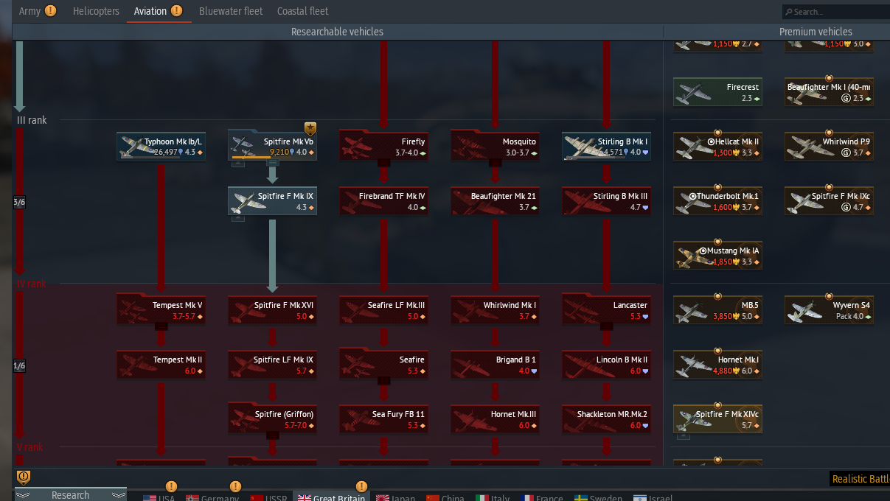Select the Spitfire F Mk IX researchable aircraft

(x=272, y=201)
